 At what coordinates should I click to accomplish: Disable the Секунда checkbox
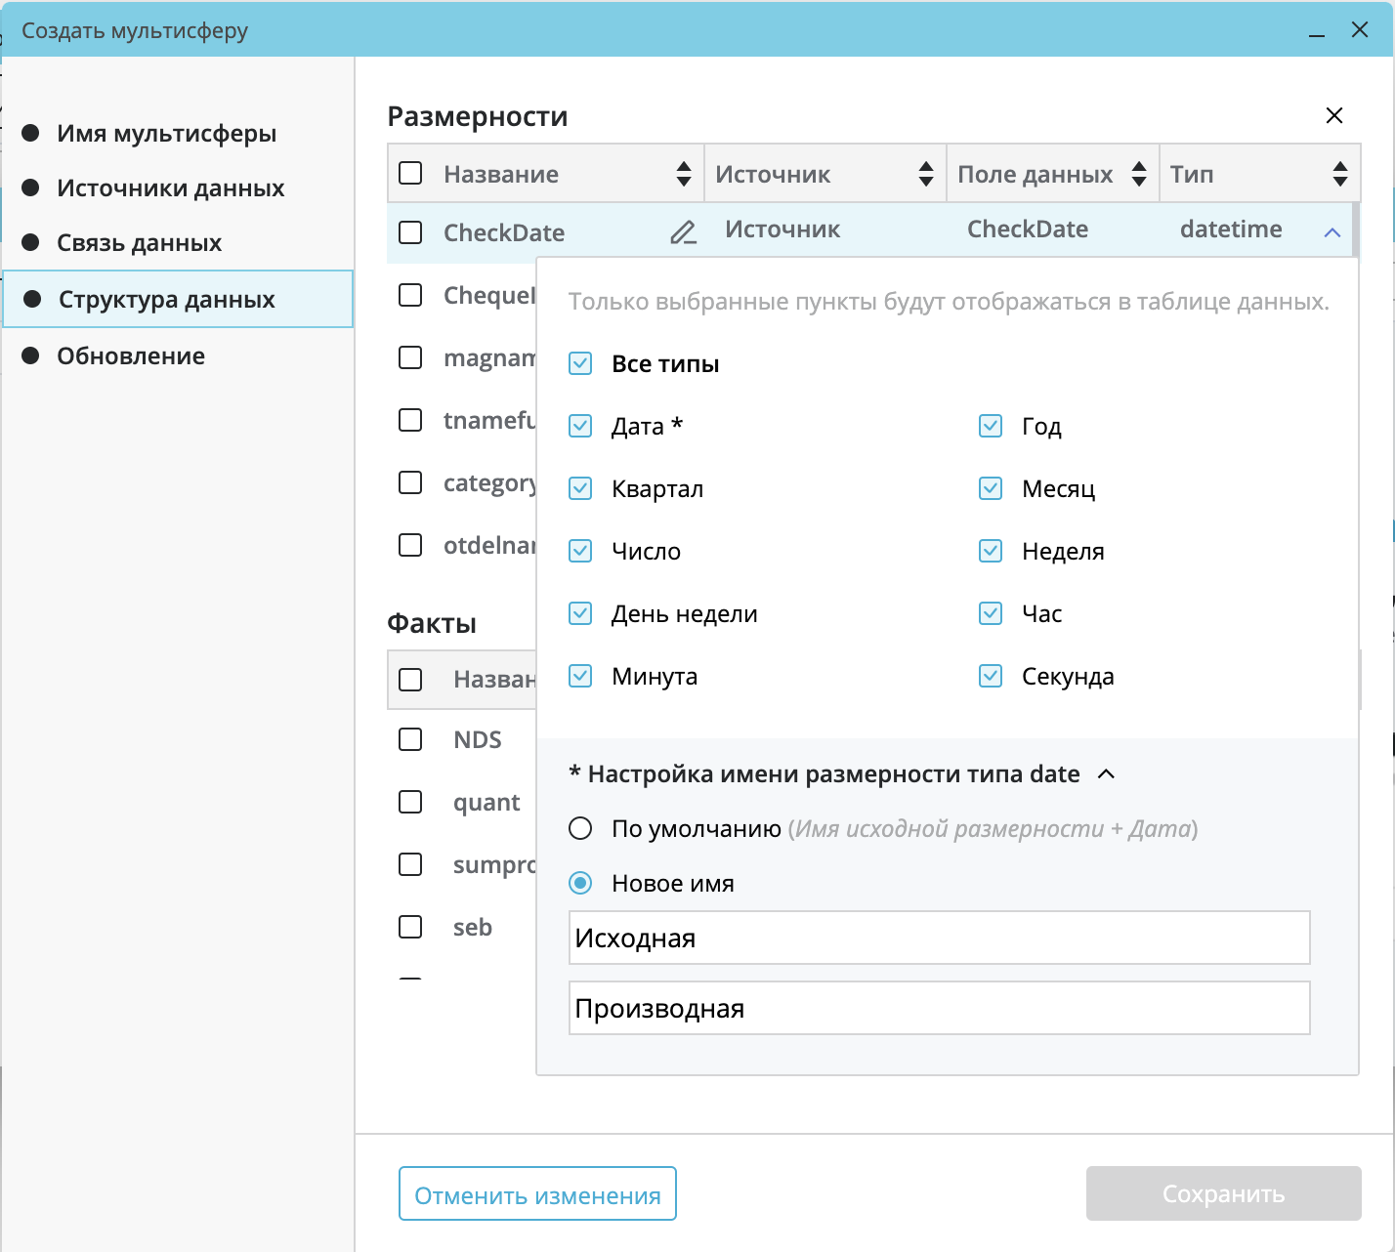[x=991, y=676]
